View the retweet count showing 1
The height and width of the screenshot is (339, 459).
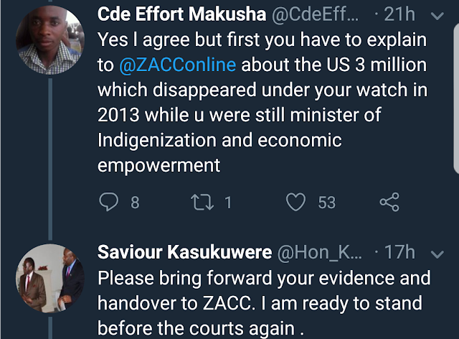click(228, 203)
